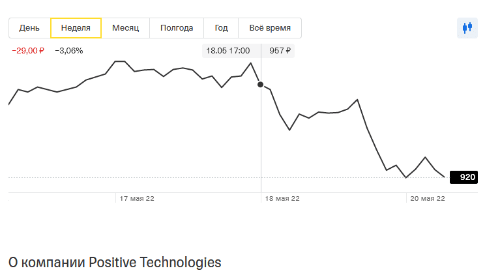
Task: Select the Неделя period tab
Action: 76,28
